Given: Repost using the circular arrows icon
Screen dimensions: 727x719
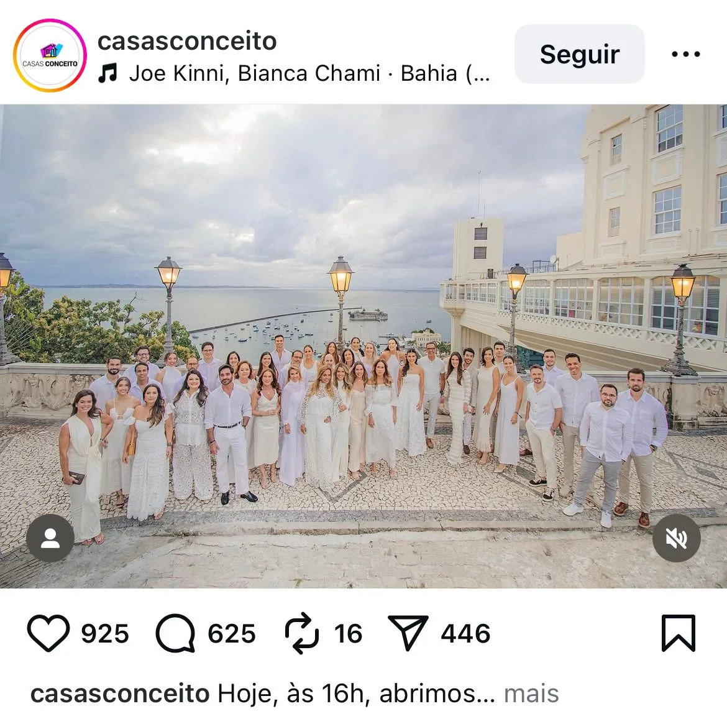Looking at the screenshot, I should coord(302,633).
